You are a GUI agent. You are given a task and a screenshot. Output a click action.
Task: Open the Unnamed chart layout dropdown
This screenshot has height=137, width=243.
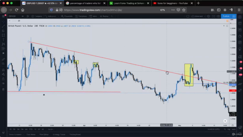tap(198, 16)
